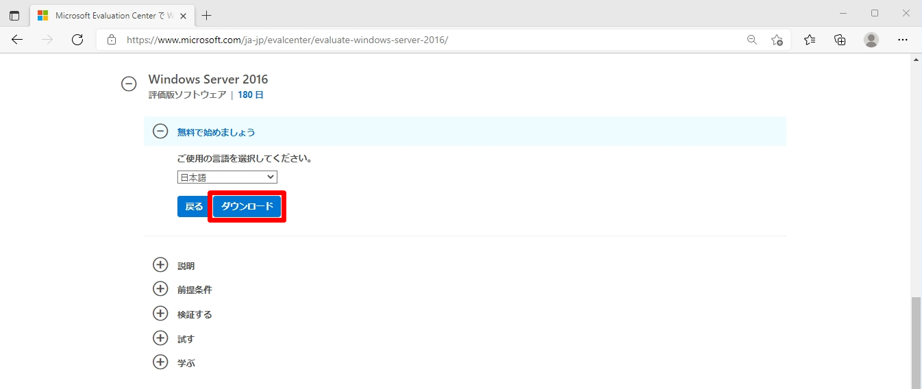Expand the 説明 section
Screen dimensions: 922x389
click(x=160, y=265)
